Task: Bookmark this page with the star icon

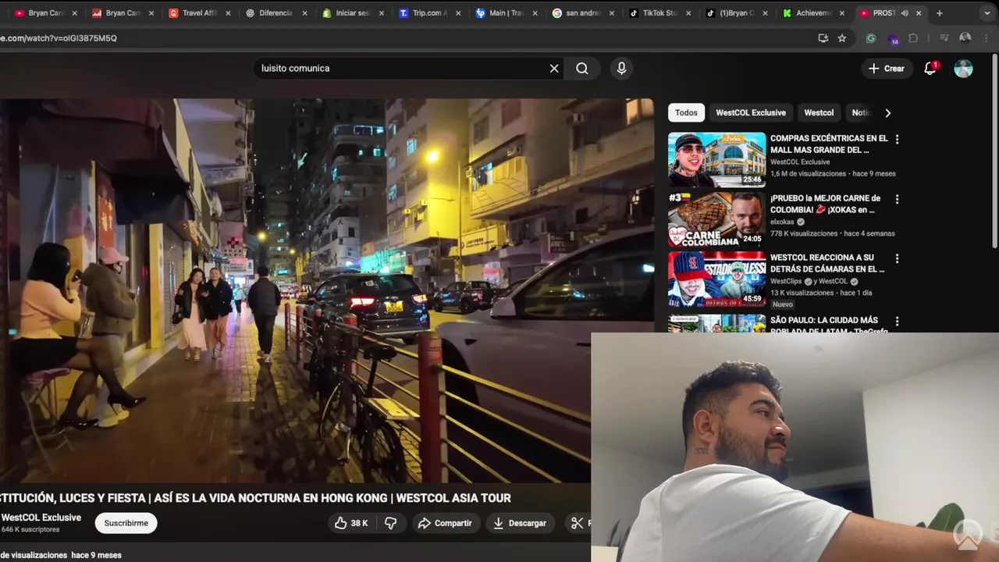Action: (842, 38)
